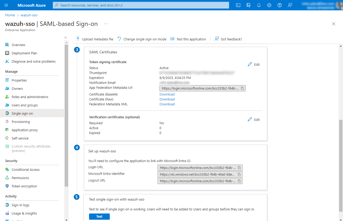
Task: Open Users and groups in sidebar
Action: pyautogui.click(x=25, y=105)
